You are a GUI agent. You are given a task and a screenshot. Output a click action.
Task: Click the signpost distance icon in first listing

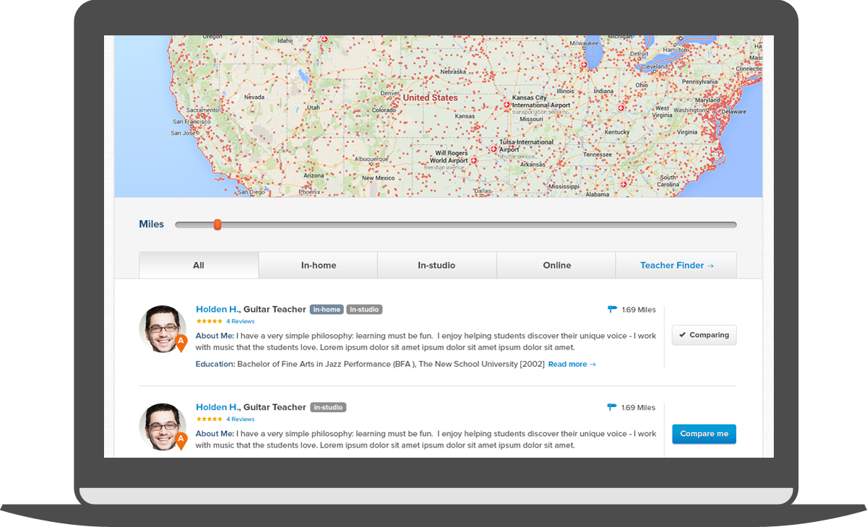pyautogui.click(x=612, y=310)
